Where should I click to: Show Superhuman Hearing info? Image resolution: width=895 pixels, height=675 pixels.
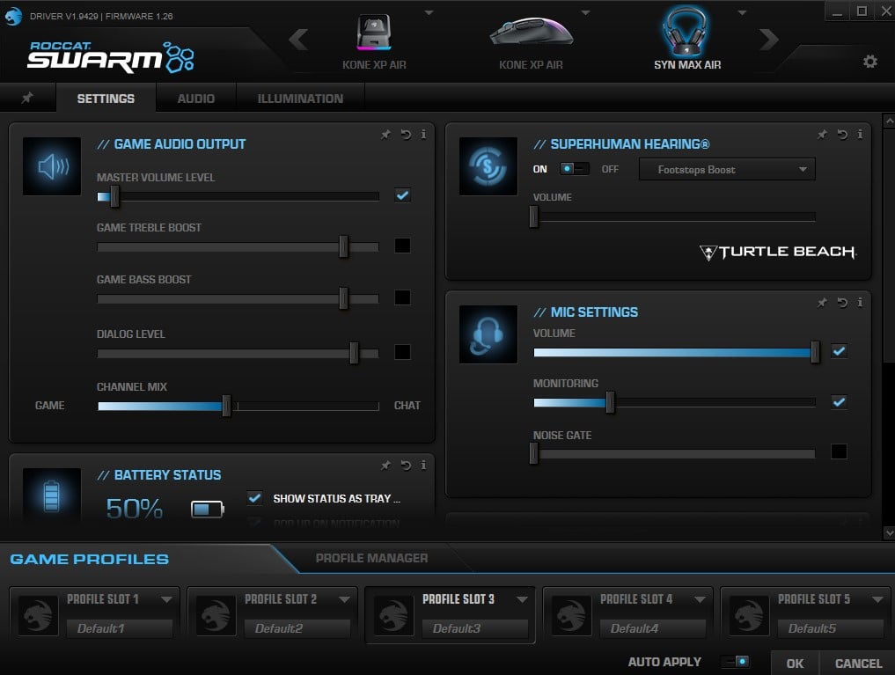[x=860, y=135]
